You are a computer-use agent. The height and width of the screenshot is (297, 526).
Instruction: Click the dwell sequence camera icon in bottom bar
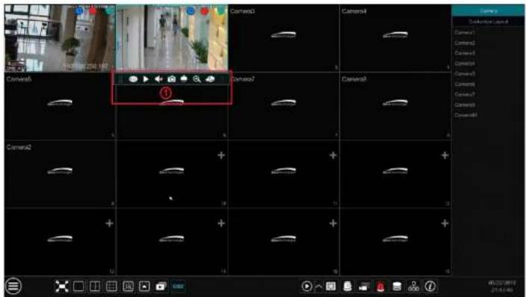point(161,287)
